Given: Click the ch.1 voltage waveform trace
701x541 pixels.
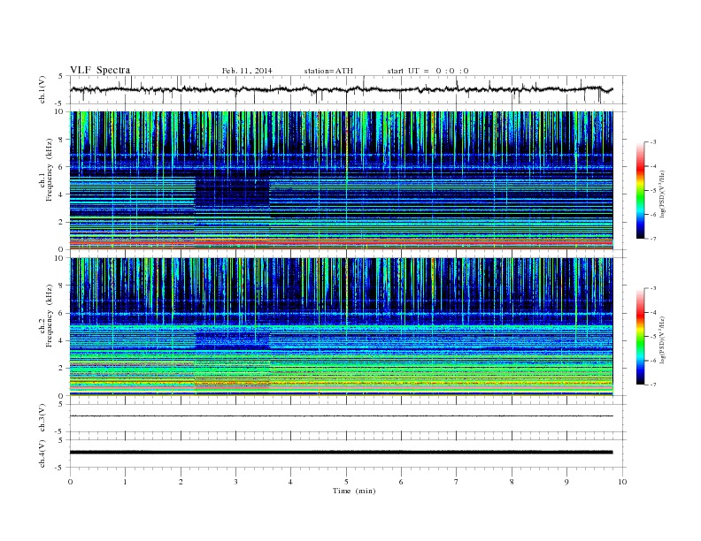Looking at the screenshot, I should click(x=341, y=89).
